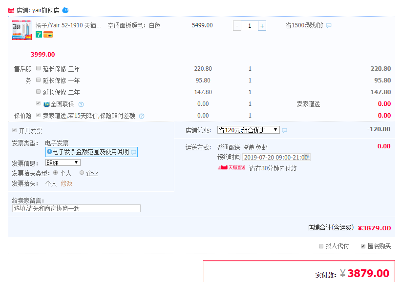Open calendar icon in 预约时间 field

(307, 156)
